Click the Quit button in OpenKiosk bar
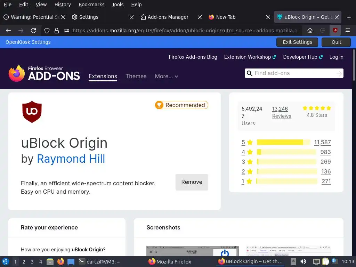 [x=336, y=42]
